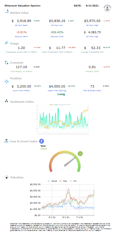The width and height of the screenshot is (117, 236).
Task: Click the Position heading
Action: pyautogui.click(x=16, y=78)
